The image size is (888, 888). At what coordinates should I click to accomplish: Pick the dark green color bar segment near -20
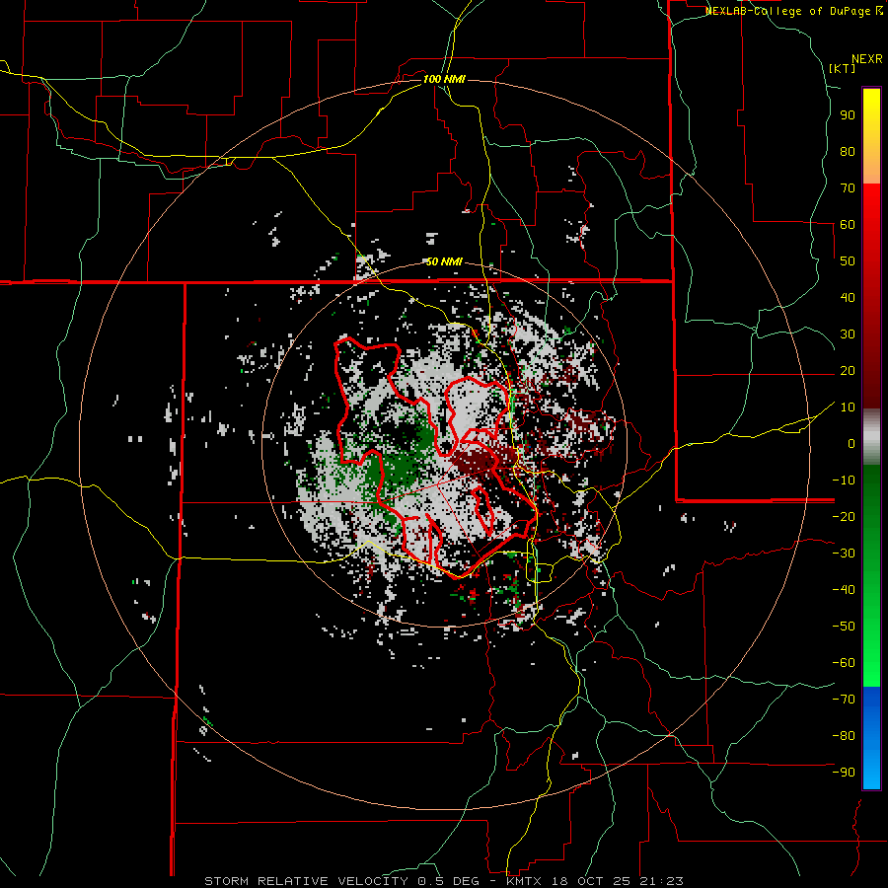click(871, 510)
